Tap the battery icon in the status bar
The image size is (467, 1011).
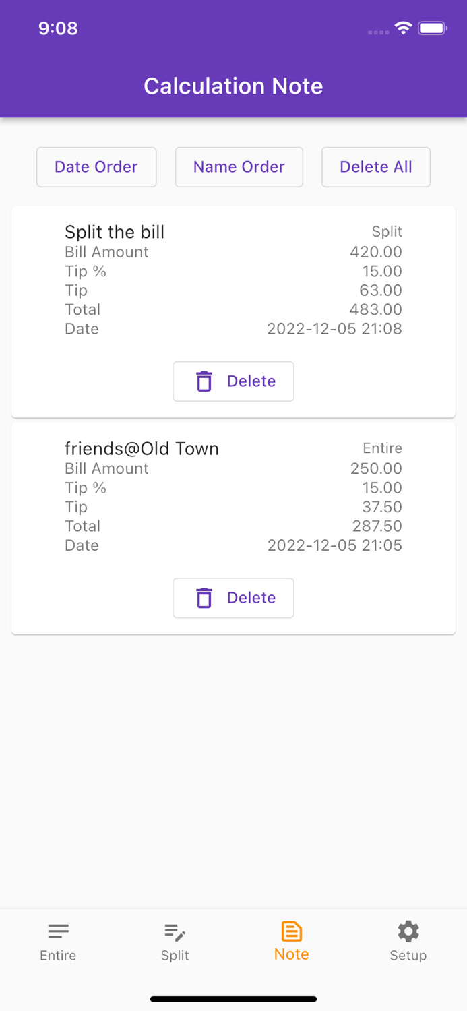coord(432,28)
